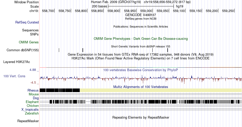The width and height of the screenshot is (242, 127).
Task: Click Short Genetic Variants from dbSNP title
Action: [141, 46]
